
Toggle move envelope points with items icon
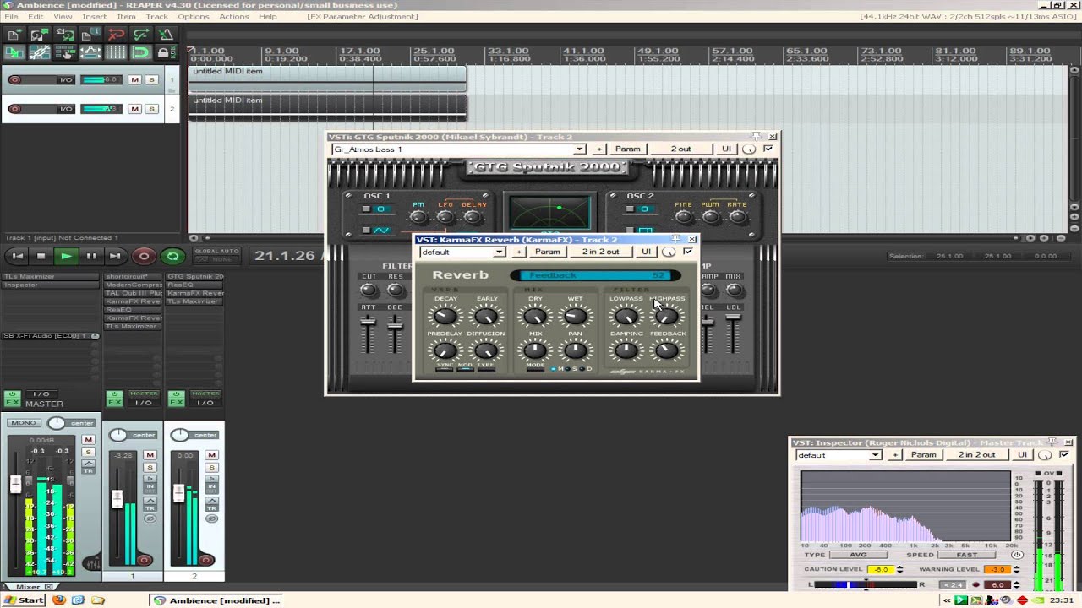click(89, 52)
